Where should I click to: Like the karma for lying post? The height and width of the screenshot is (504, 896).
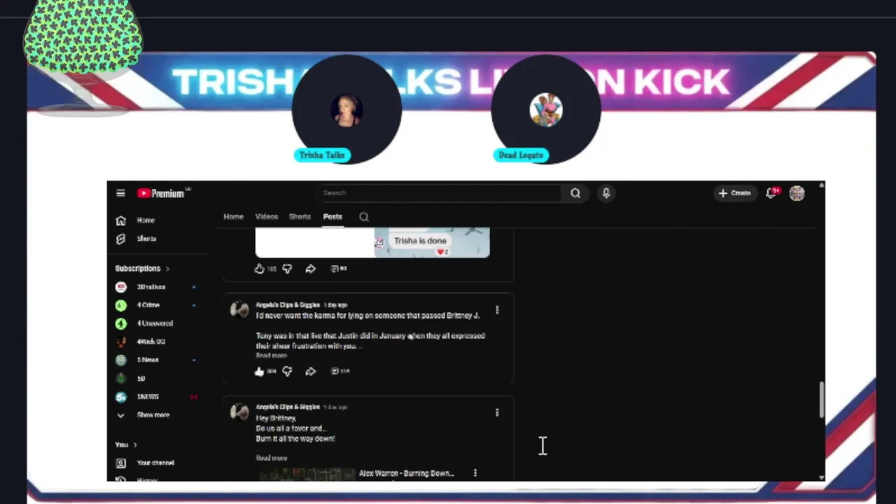click(260, 372)
